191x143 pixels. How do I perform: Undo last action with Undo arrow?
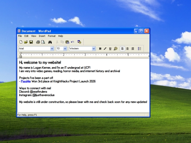[x=73, y=42]
